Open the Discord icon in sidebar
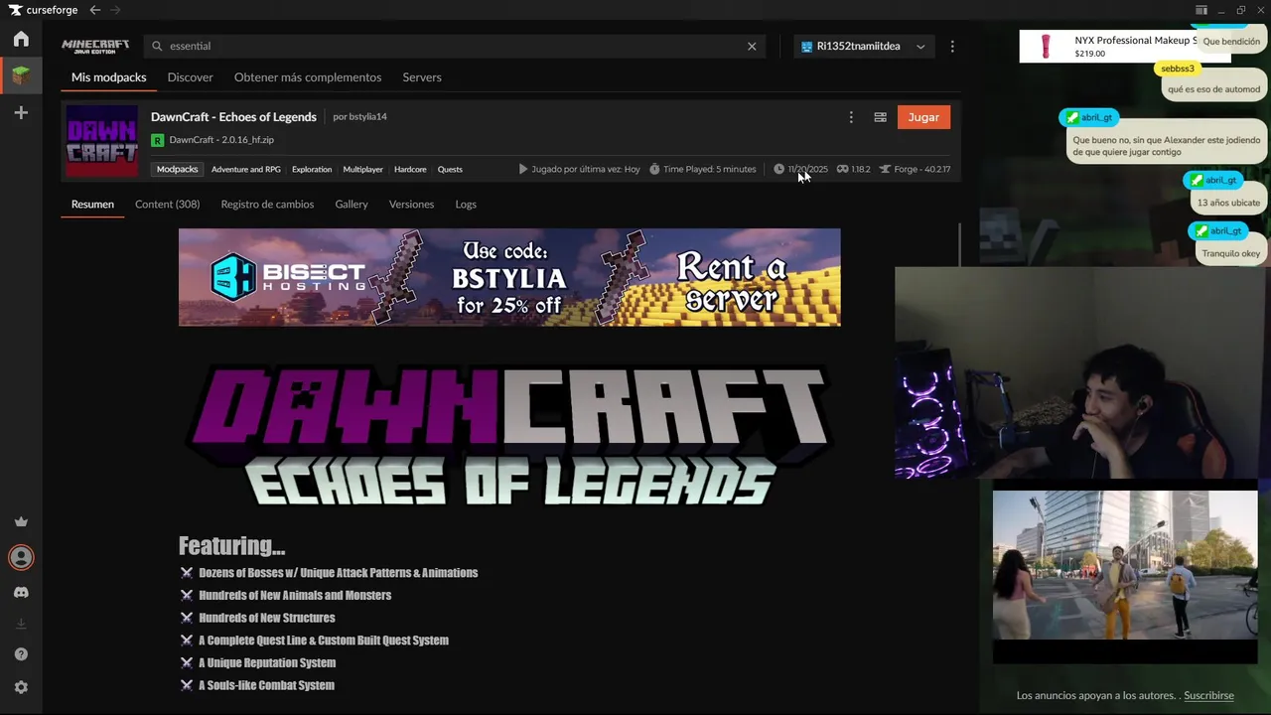Image resolution: width=1271 pixels, height=715 pixels. (21, 593)
